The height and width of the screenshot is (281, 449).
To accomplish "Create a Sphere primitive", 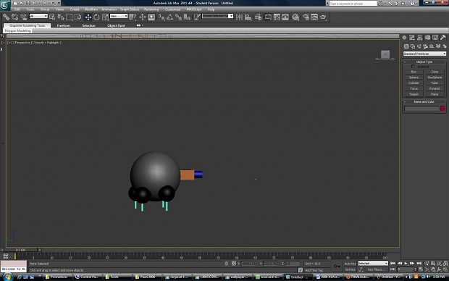I will click(414, 77).
